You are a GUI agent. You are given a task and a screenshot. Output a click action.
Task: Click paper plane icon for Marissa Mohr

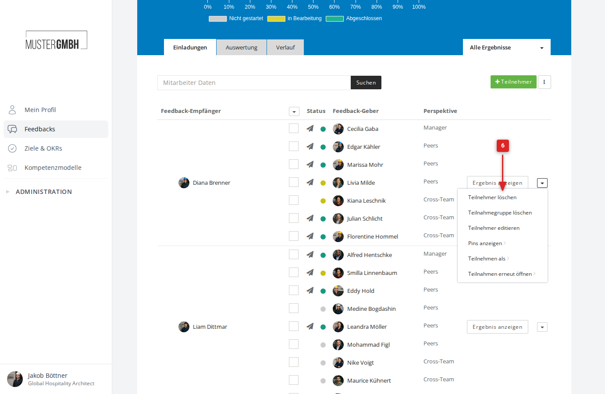coord(310,165)
